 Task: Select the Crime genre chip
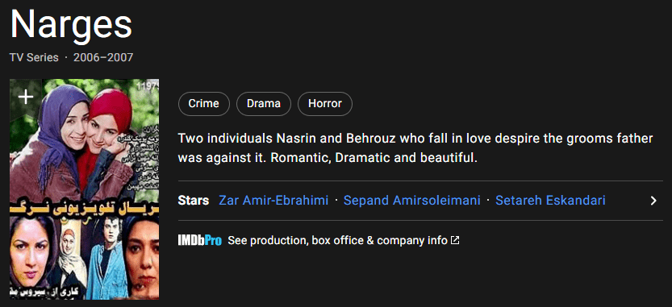[x=203, y=104]
